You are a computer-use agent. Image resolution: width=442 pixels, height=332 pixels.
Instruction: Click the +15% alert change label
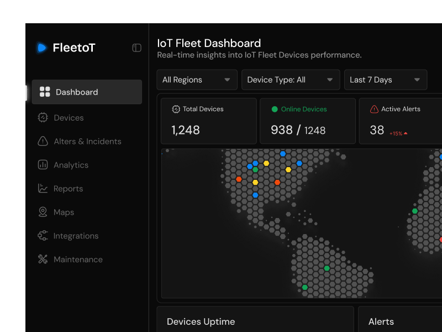point(396,133)
